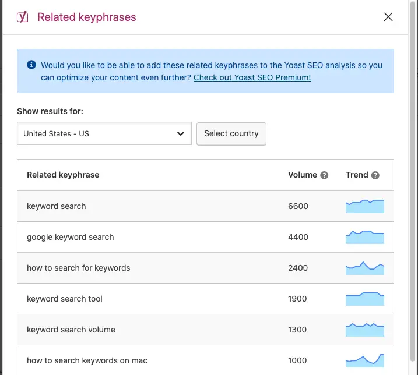
Task: Click trend chart for 'keywords on mac' row
Action: [x=365, y=360]
